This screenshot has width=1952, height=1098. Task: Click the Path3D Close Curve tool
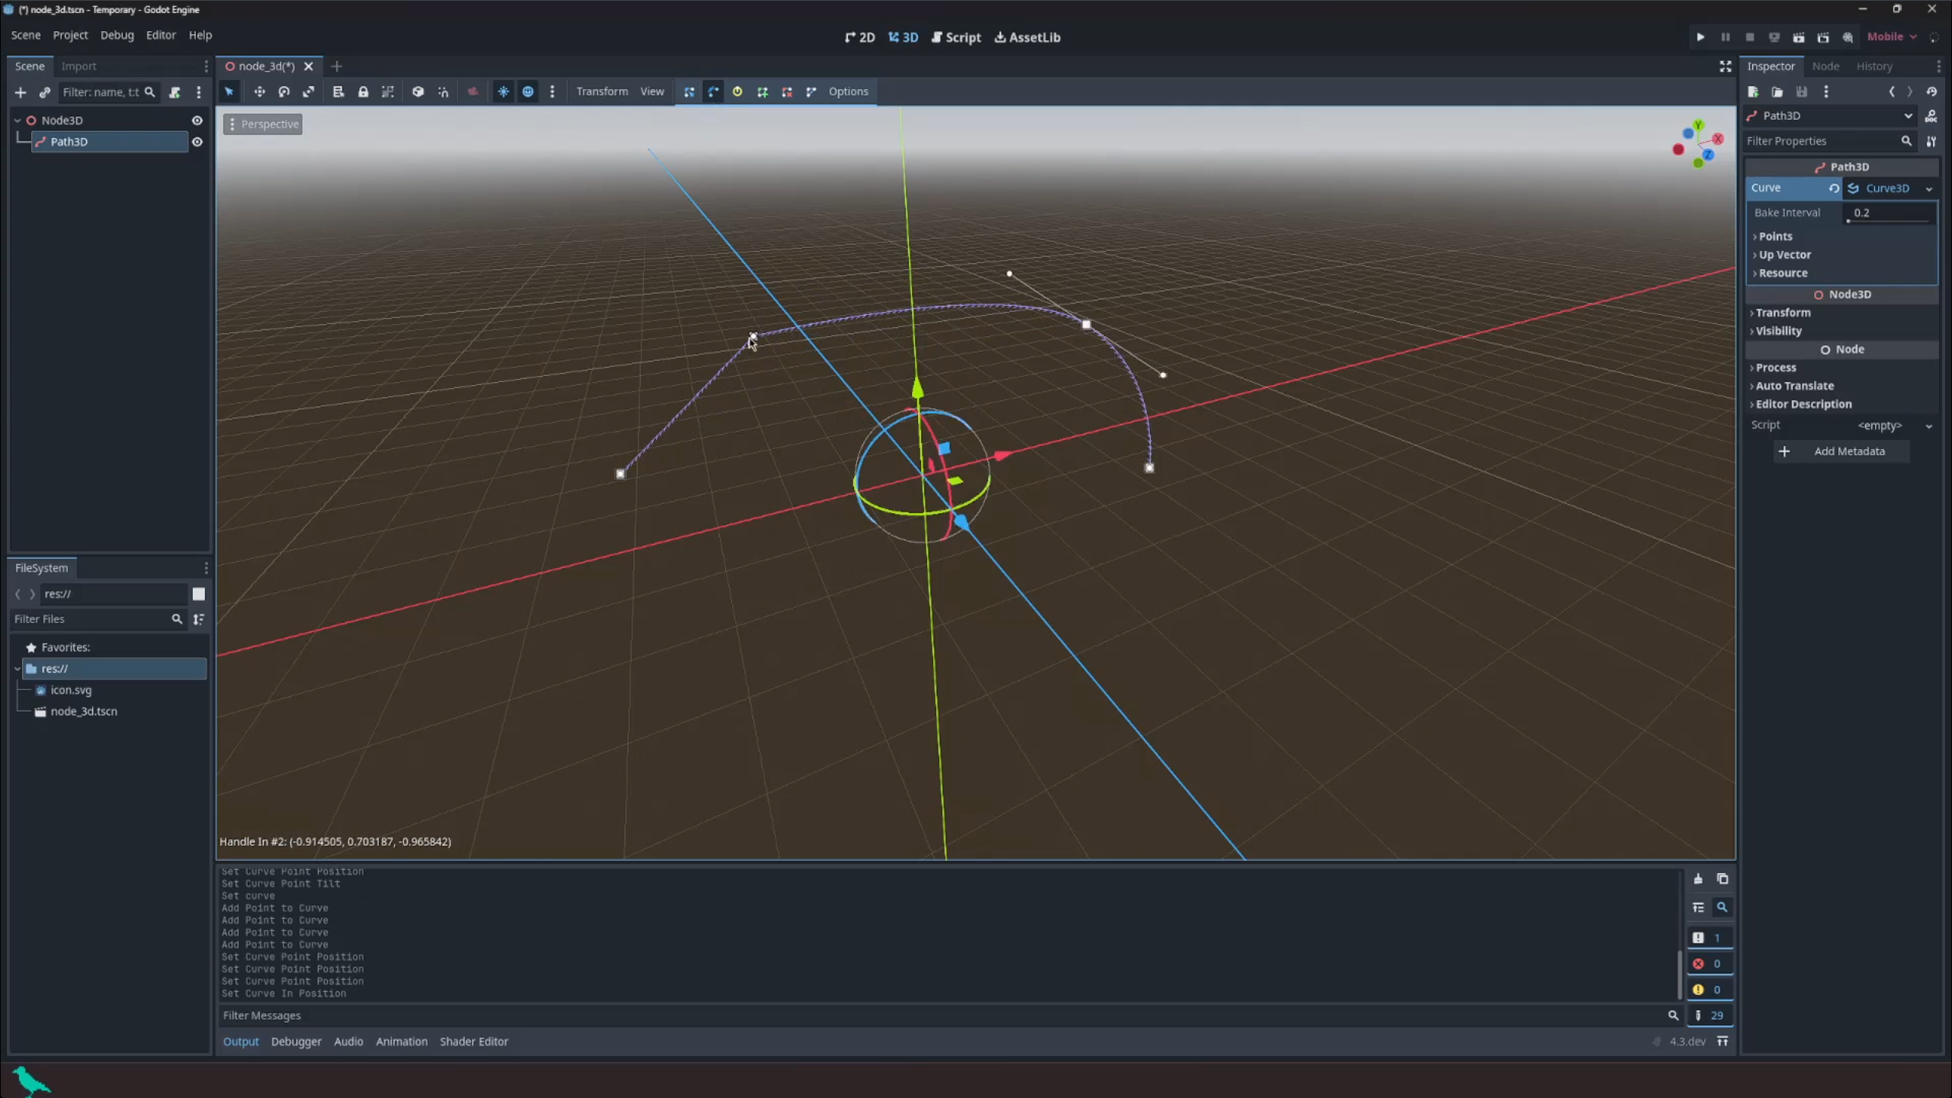click(x=811, y=91)
